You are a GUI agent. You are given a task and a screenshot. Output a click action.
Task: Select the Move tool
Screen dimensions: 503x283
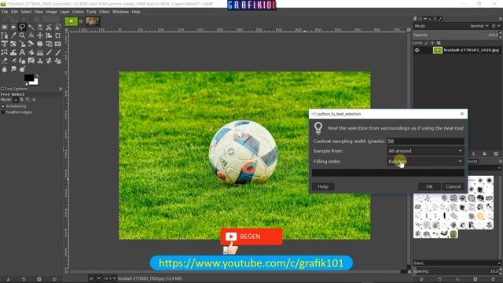[40, 35]
